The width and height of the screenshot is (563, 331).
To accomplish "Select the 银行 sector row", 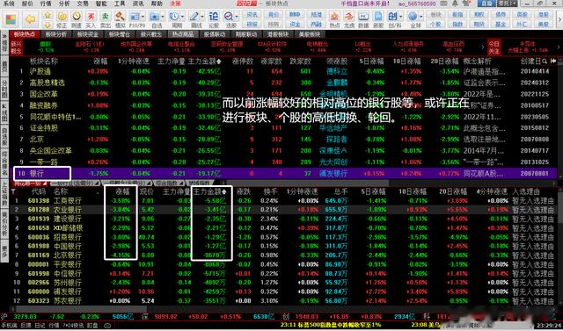I will point(285,173).
